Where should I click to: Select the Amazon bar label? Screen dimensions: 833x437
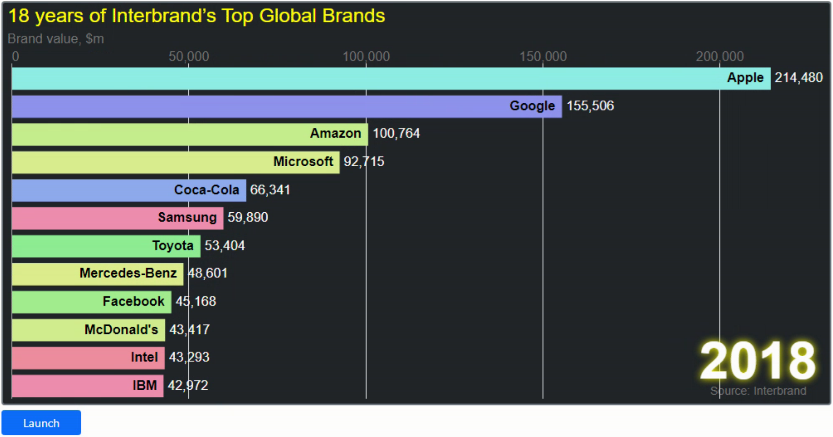point(336,133)
